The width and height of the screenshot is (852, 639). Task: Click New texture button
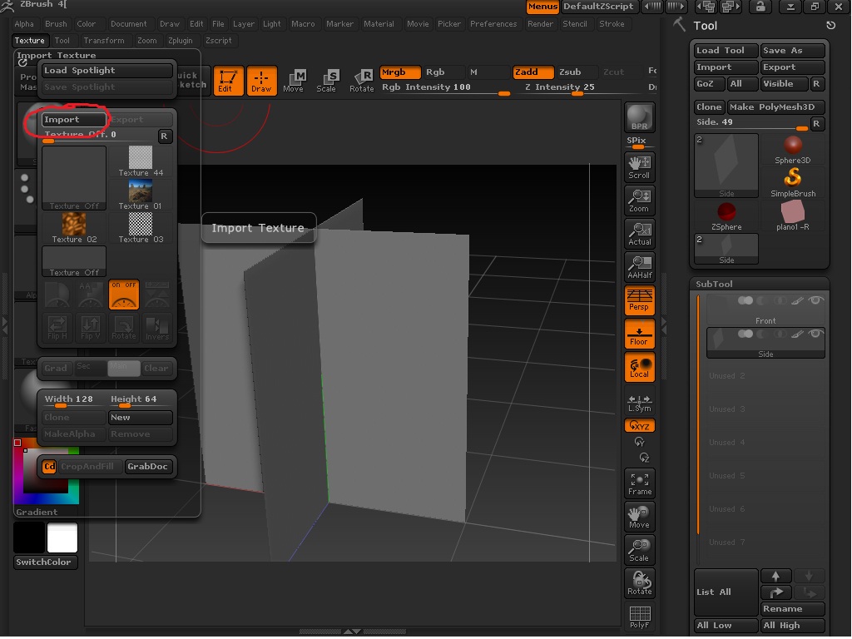[x=141, y=418]
